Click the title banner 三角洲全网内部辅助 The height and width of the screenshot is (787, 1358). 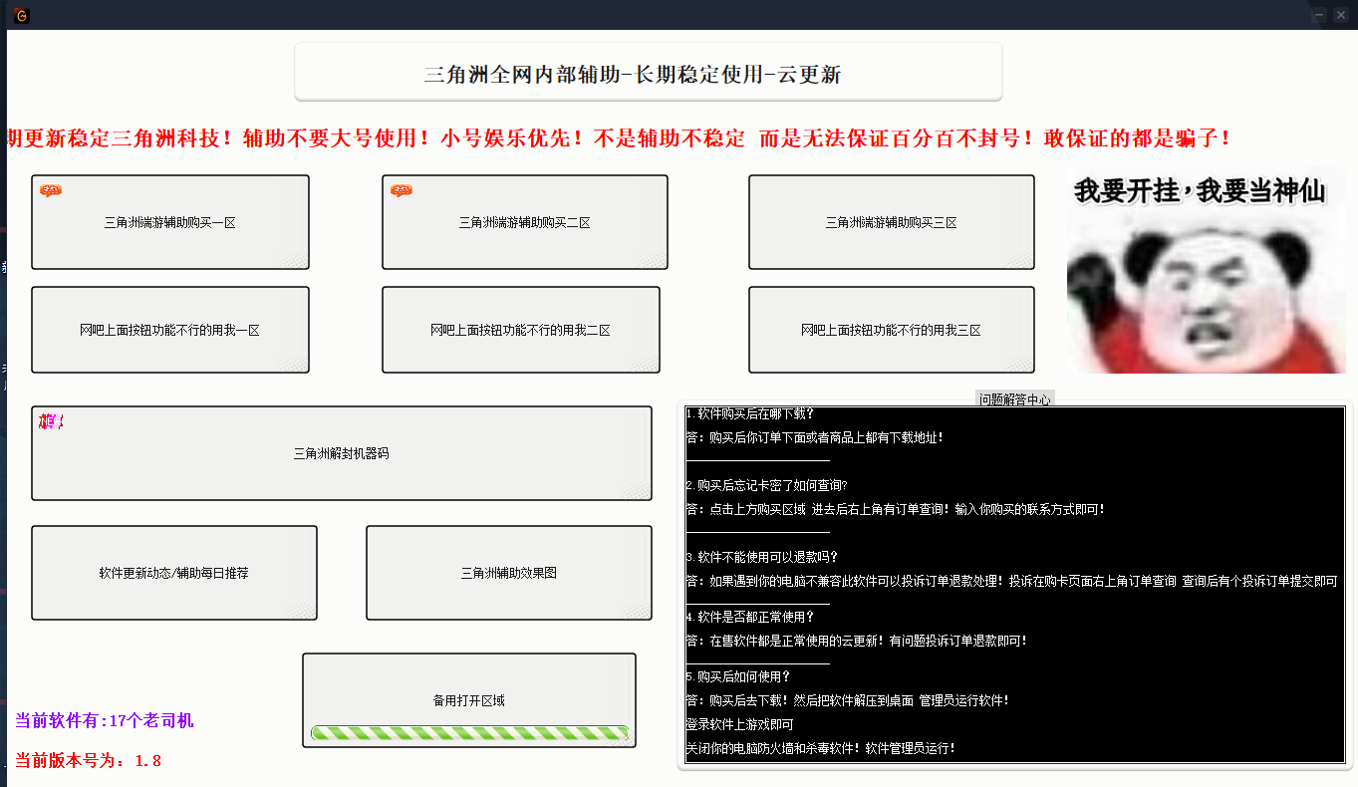[x=648, y=73]
